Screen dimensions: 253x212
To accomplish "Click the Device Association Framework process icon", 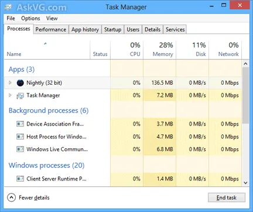I will 20,124.
